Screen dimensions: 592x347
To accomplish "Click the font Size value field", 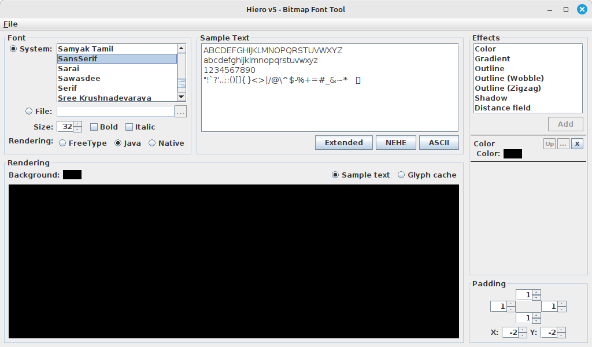I will [65, 127].
